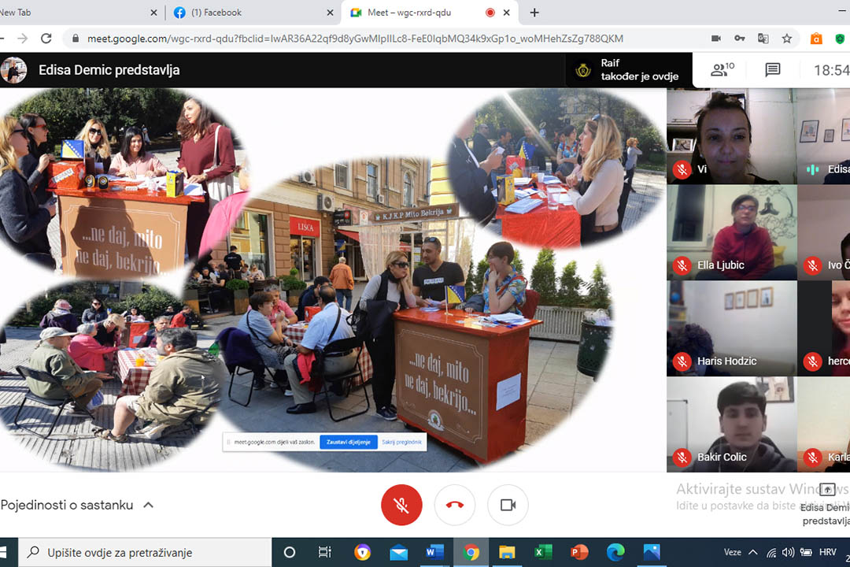Click the Raif također je ovdje notification

click(629, 69)
